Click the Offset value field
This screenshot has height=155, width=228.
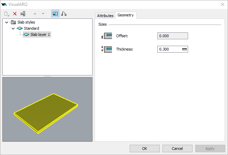[173, 36]
